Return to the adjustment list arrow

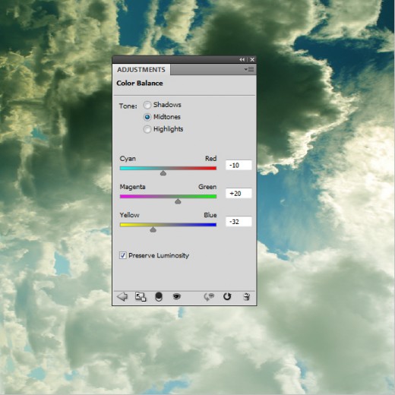click(x=122, y=296)
